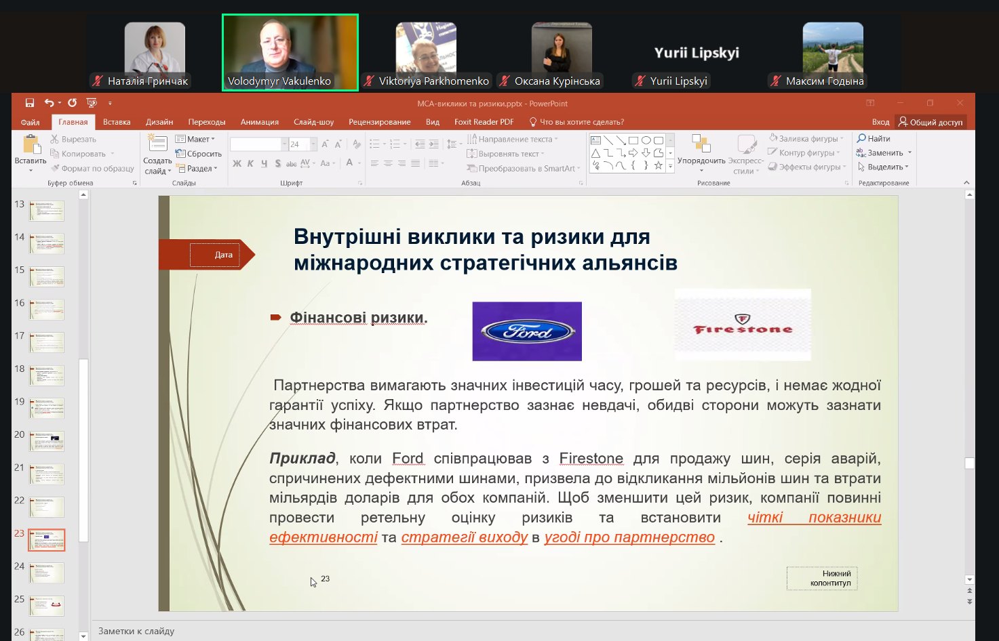Click Reset (Сбросить) slide button
Screen dimensions: 999x641
199,154
